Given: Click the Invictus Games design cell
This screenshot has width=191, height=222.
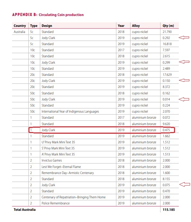Looking at the screenshot, I should (x=52, y=160).
